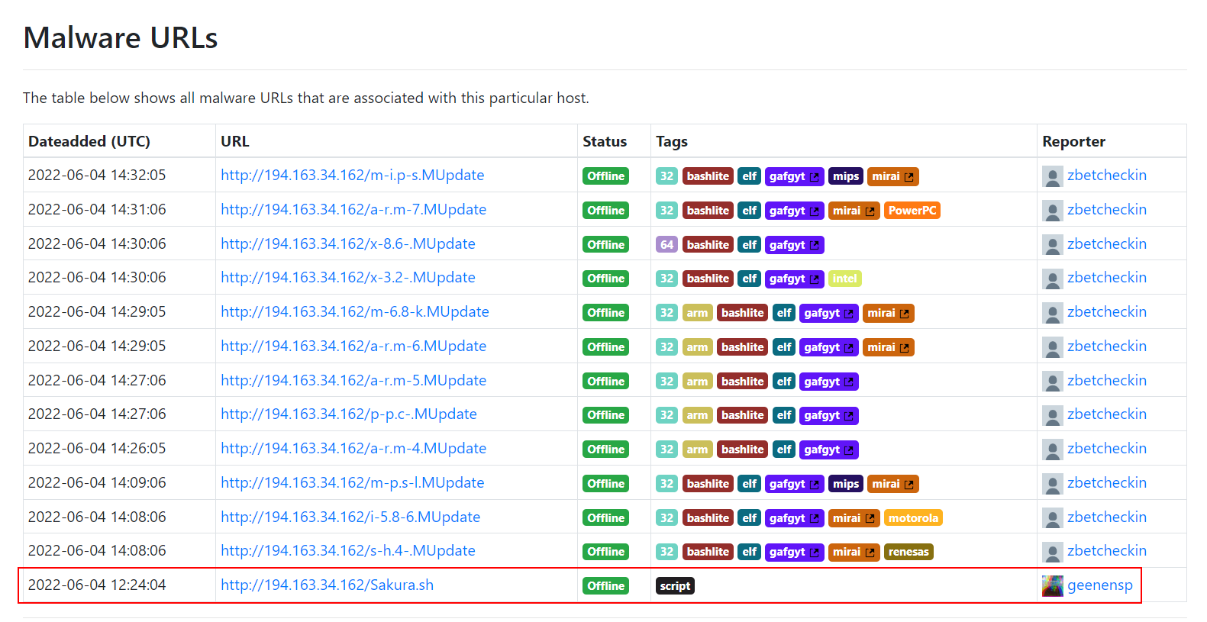Click the date 2022-06-04 14:09:06
The height and width of the screenshot is (622, 1207).
coord(97,482)
